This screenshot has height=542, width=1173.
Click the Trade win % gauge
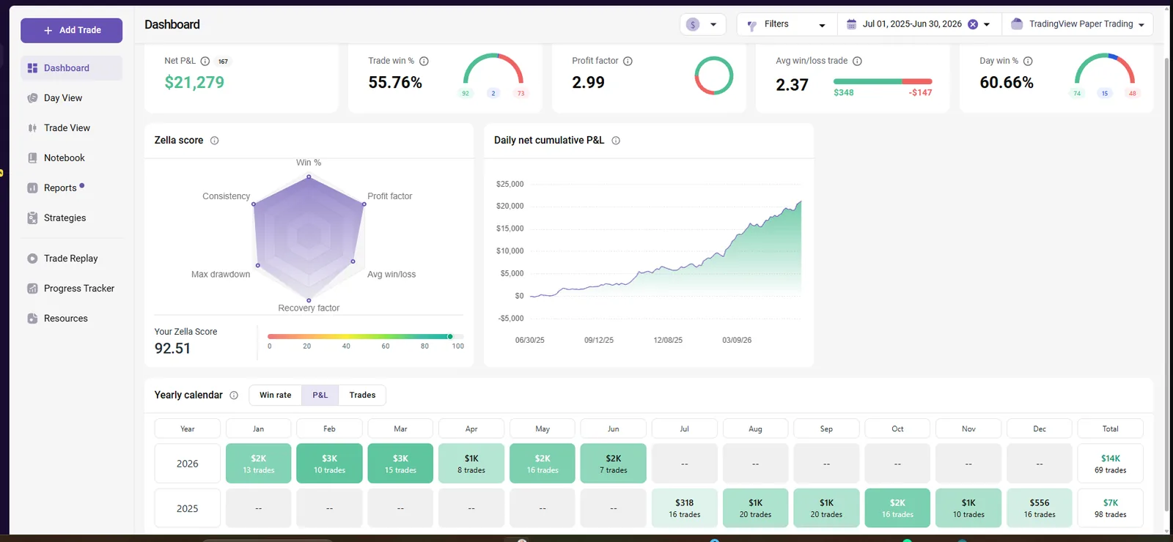coord(493,68)
